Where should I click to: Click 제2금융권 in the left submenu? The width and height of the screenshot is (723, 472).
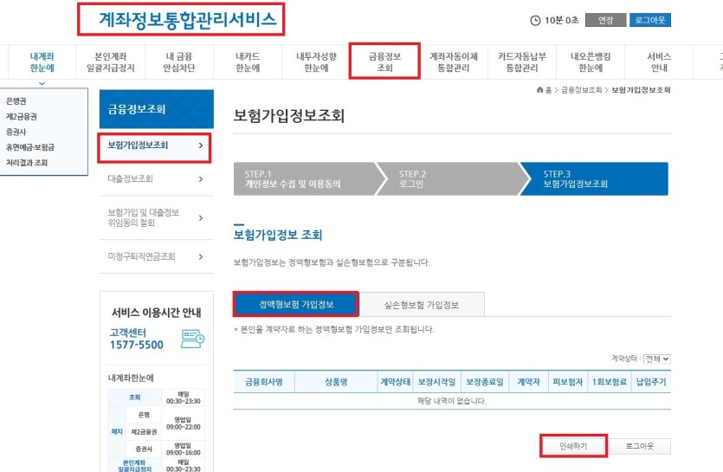point(21,116)
